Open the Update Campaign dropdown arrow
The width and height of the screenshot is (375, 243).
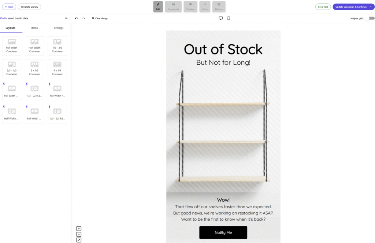tap(371, 7)
